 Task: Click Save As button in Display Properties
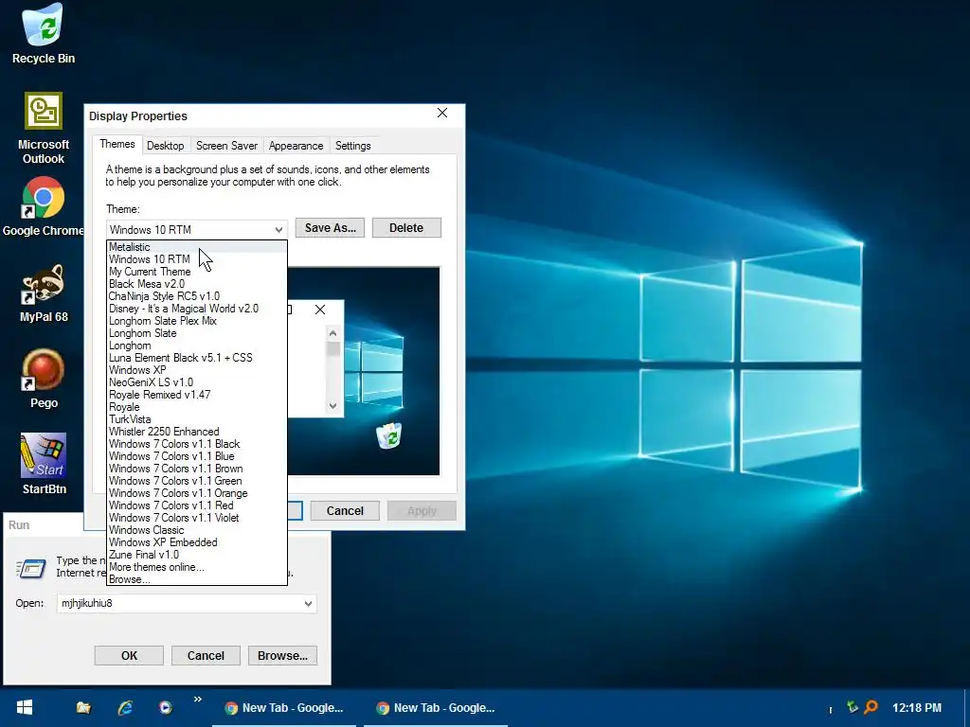(330, 227)
